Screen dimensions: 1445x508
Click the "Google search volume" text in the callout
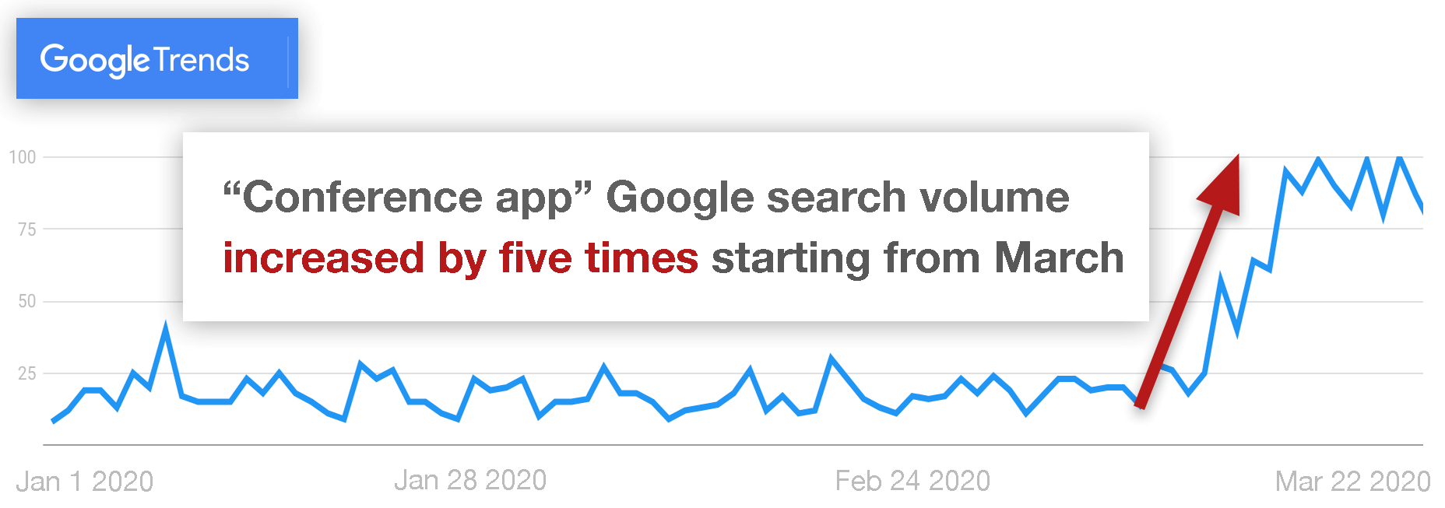click(838, 197)
